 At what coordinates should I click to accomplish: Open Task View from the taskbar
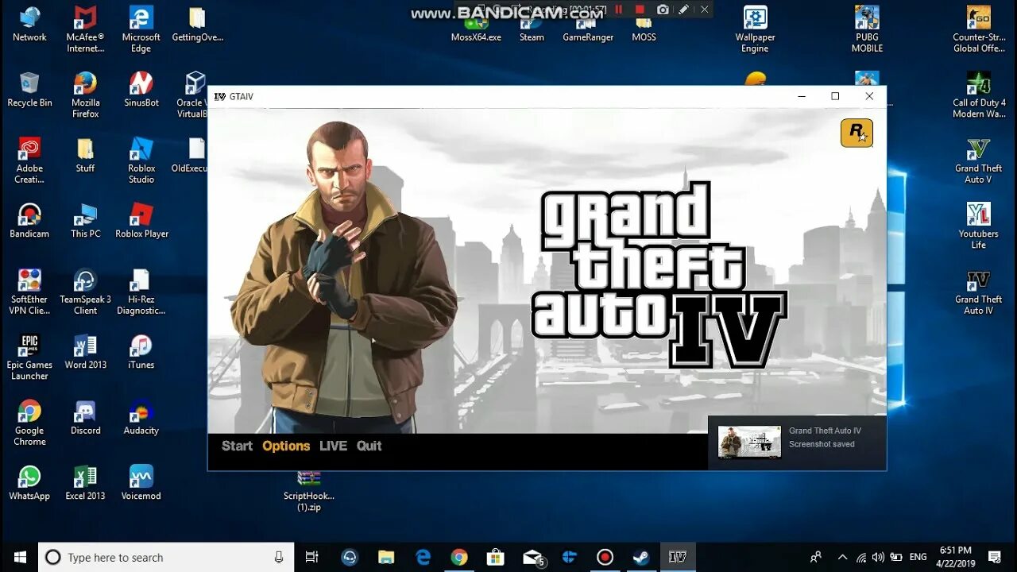point(312,557)
